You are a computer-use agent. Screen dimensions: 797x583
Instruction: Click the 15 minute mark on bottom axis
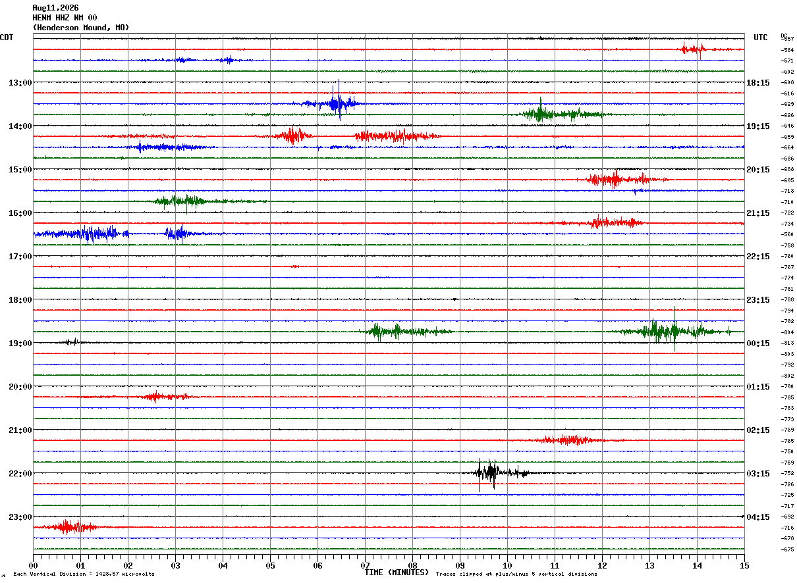(x=744, y=566)
